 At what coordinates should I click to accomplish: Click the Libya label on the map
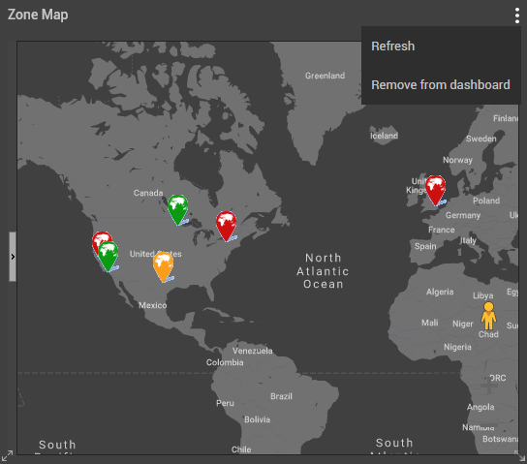(483, 295)
